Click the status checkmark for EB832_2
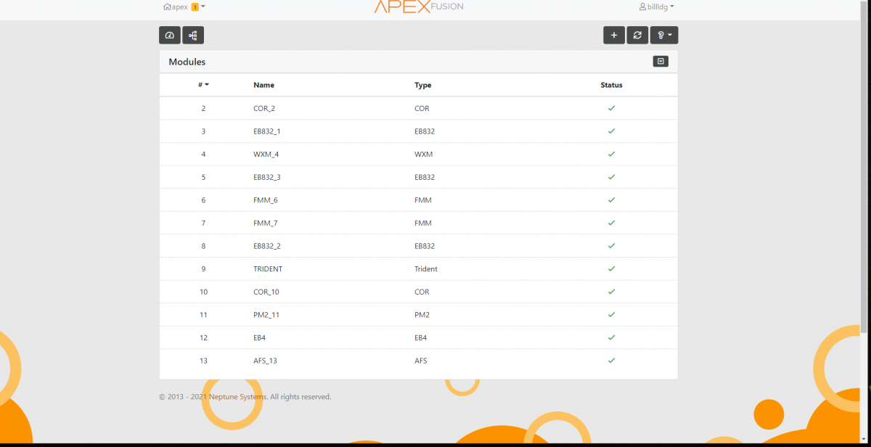 point(611,246)
